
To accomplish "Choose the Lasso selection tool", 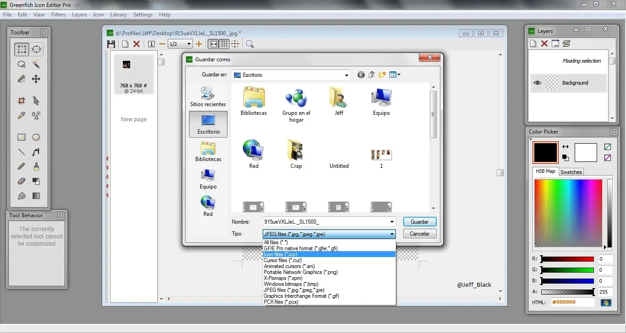I will (x=22, y=64).
